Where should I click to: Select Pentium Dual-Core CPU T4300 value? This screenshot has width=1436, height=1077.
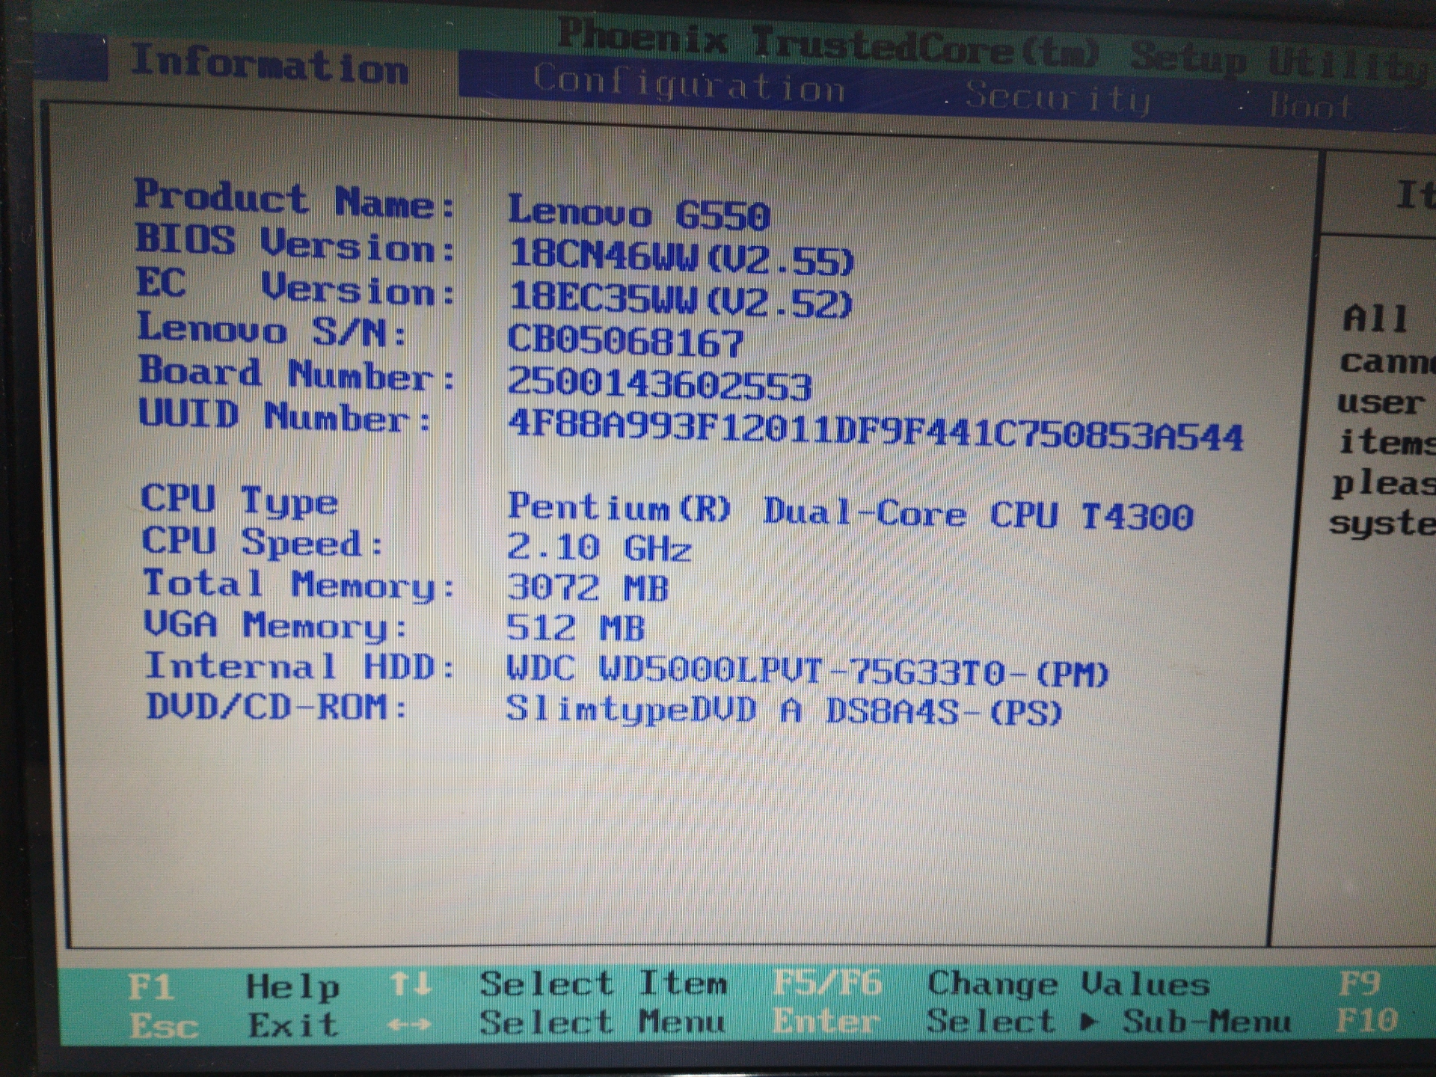[850, 512]
